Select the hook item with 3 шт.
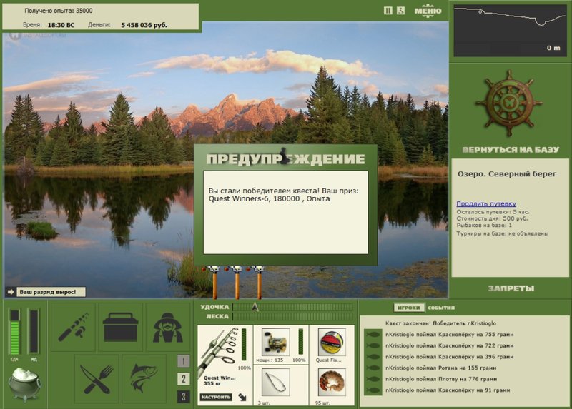This screenshot has height=409, width=572. pyautogui.click(x=275, y=383)
